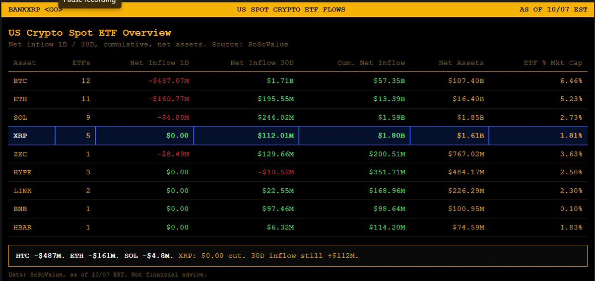Click HYPE 30D inflow -$10.52M
Image resolution: width=595 pixels, height=281 pixels.
tap(276, 172)
